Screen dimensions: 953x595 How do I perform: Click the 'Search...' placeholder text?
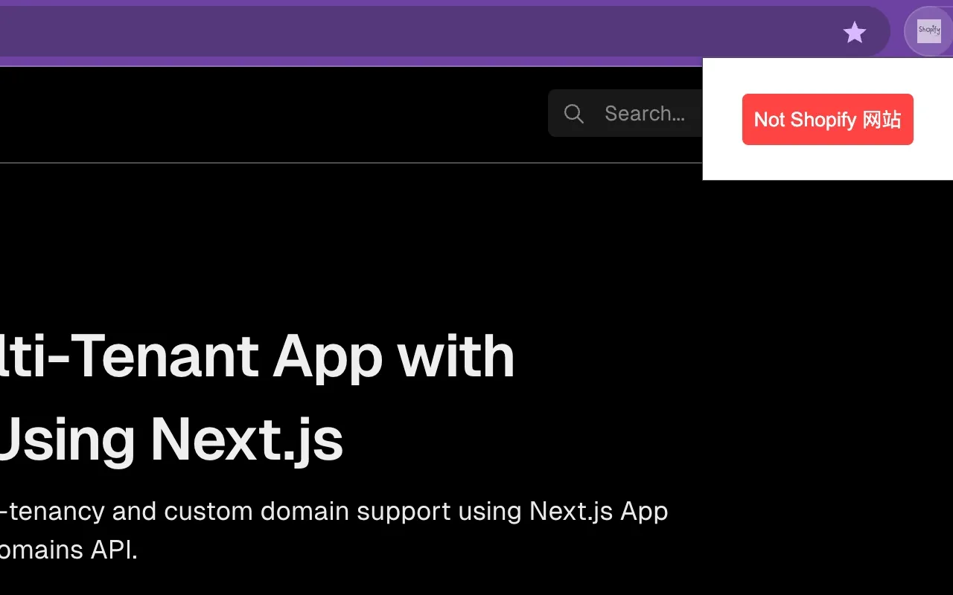click(644, 114)
